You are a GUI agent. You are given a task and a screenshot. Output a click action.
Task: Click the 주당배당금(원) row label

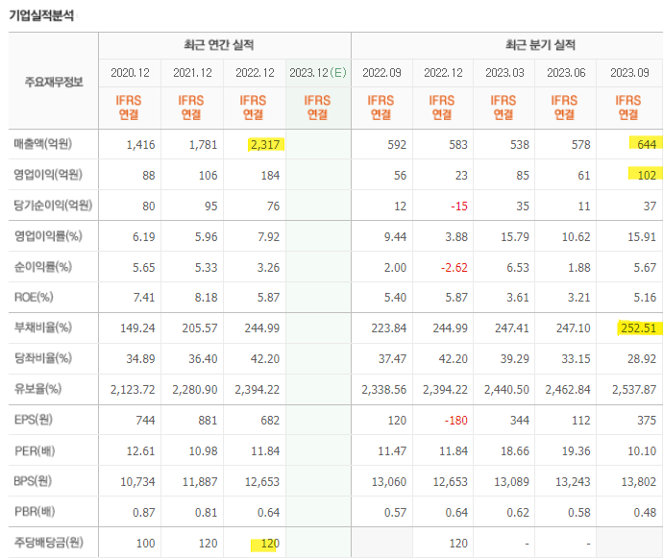click(x=49, y=543)
